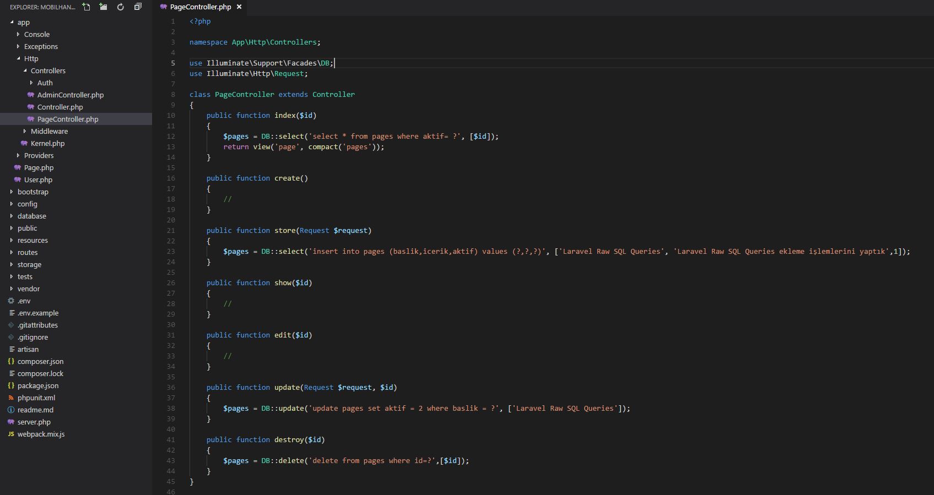934x495 pixels.
Task: Expand the Console folder arrow
Action: pyautogui.click(x=18, y=34)
